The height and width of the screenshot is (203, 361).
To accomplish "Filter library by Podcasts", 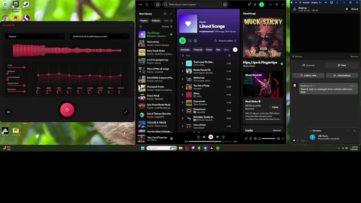I will click(156, 21).
